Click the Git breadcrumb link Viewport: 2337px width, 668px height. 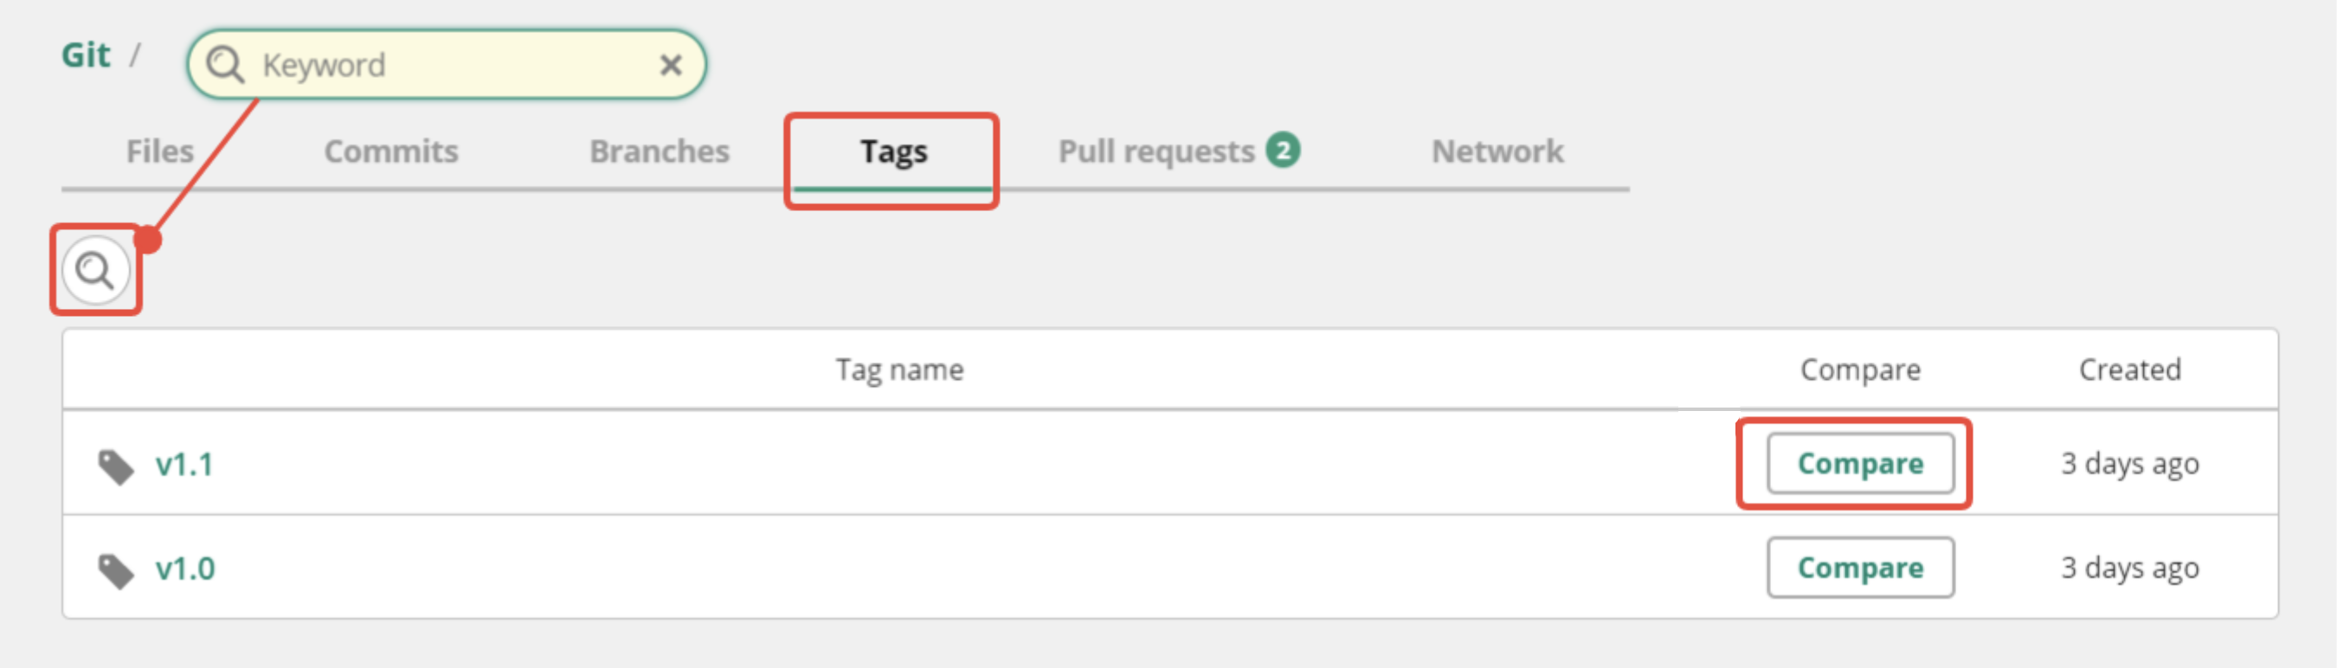point(86,55)
